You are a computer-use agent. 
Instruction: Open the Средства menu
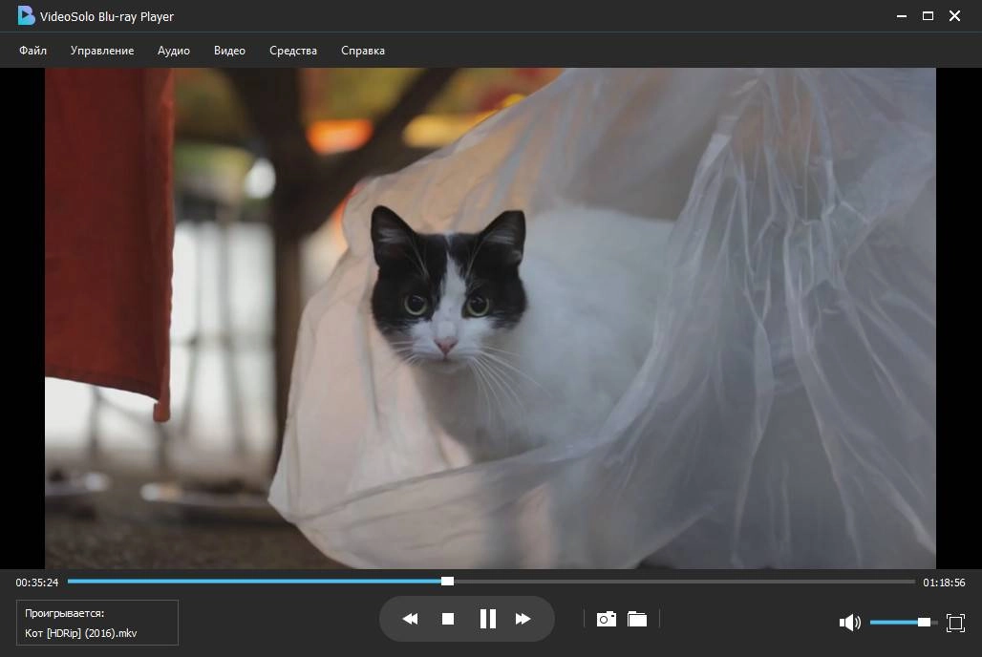tap(293, 51)
